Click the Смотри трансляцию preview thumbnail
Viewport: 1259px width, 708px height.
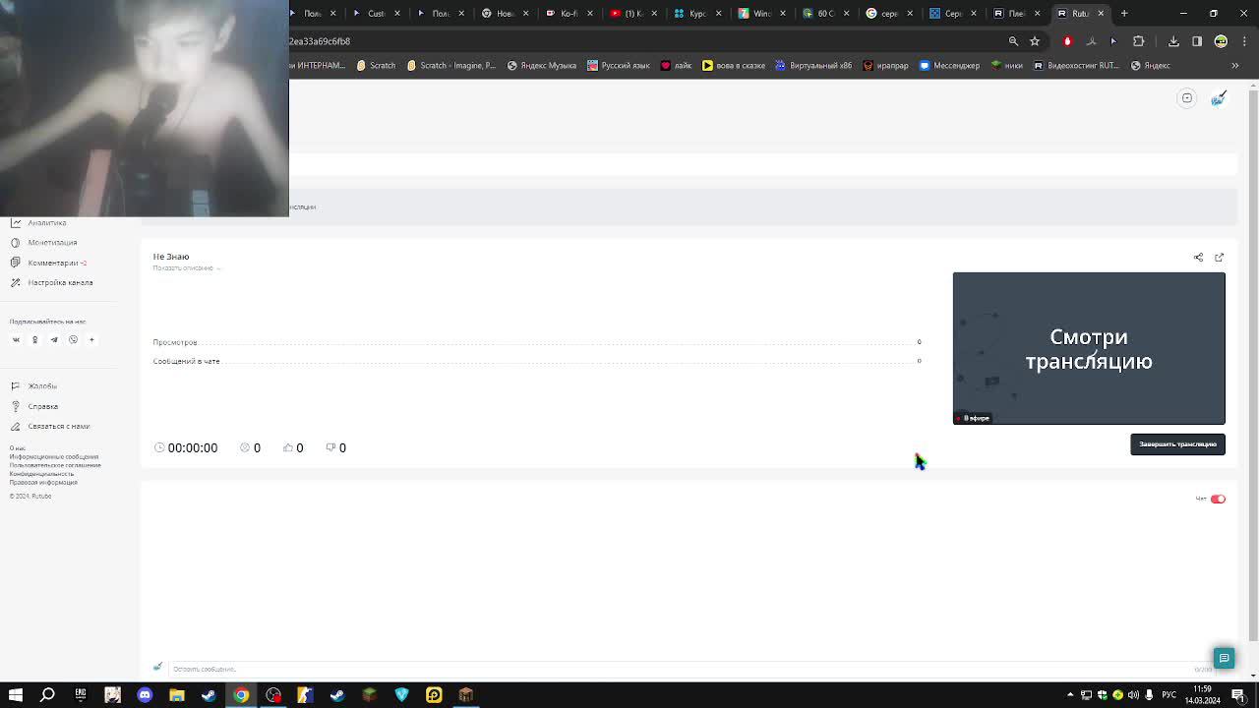(x=1089, y=348)
